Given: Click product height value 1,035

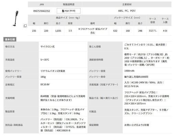Looking at the screenshot, I should pos(58,31).
